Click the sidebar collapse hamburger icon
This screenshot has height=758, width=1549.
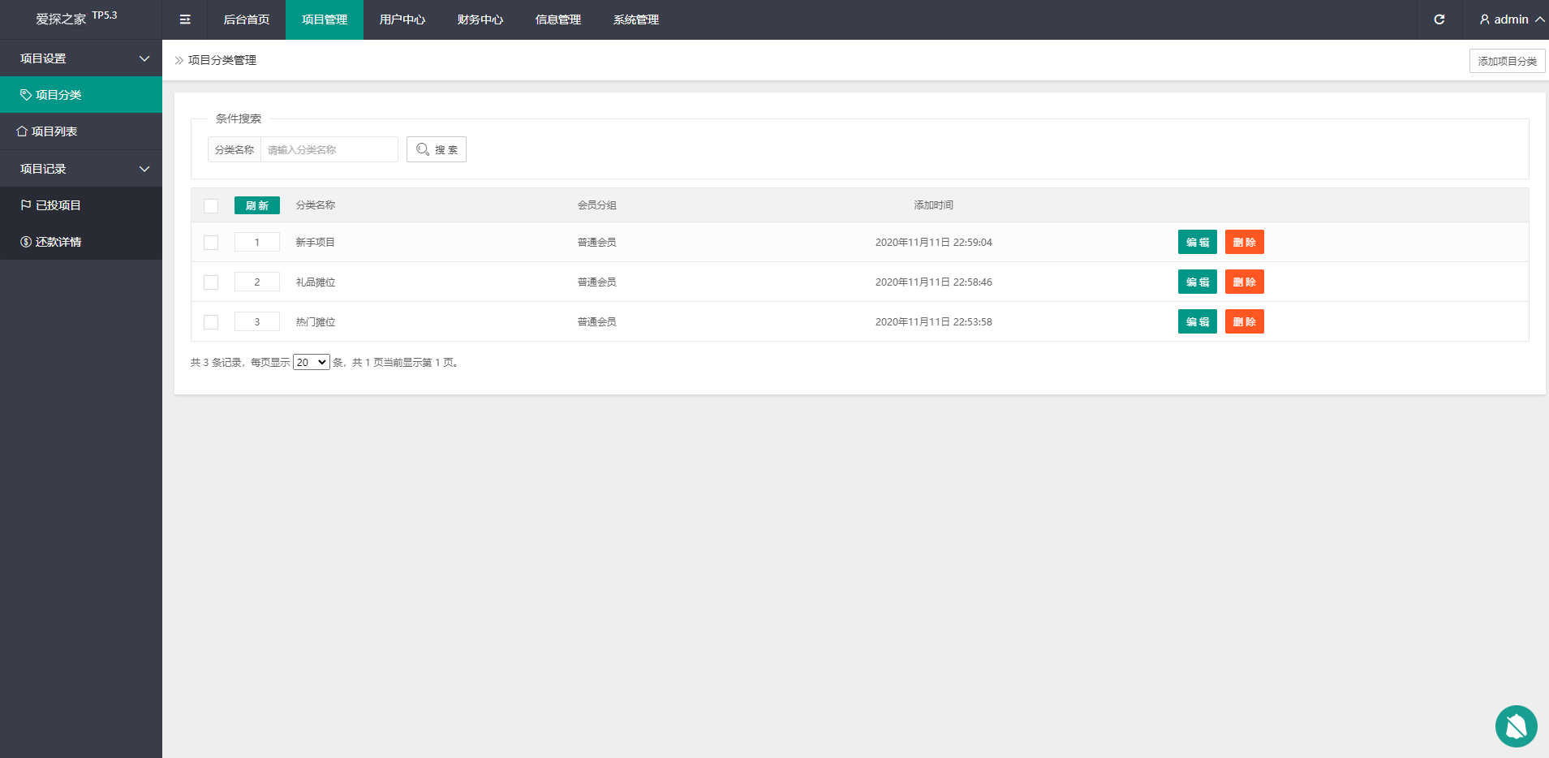click(185, 19)
